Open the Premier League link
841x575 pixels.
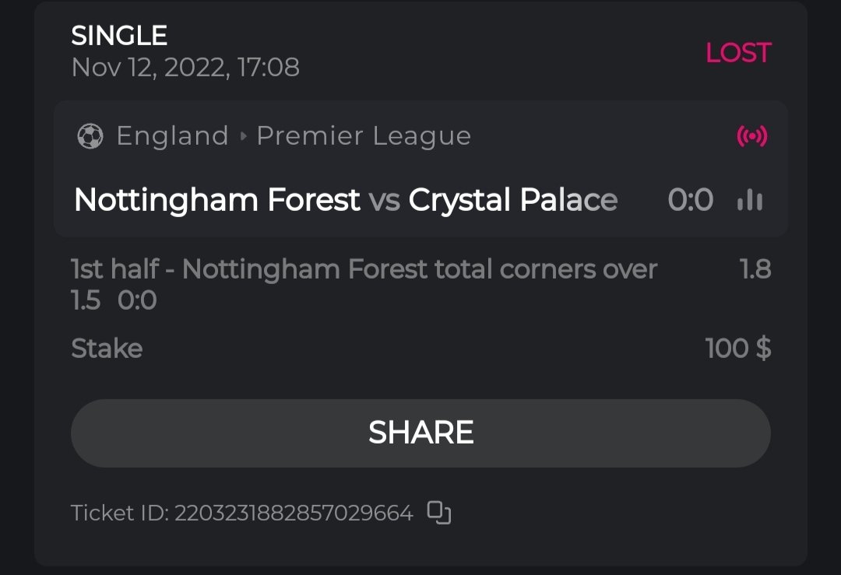pos(364,136)
